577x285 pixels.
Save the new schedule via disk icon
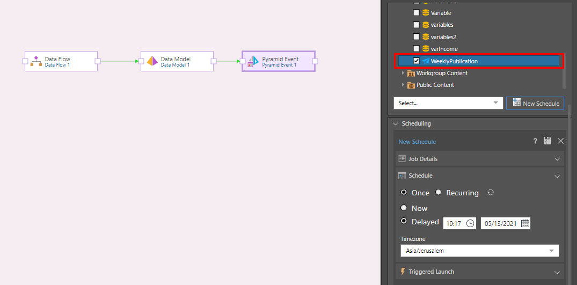(x=547, y=141)
